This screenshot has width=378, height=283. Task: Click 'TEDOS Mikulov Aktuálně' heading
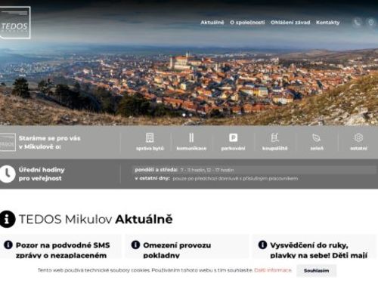96,219
